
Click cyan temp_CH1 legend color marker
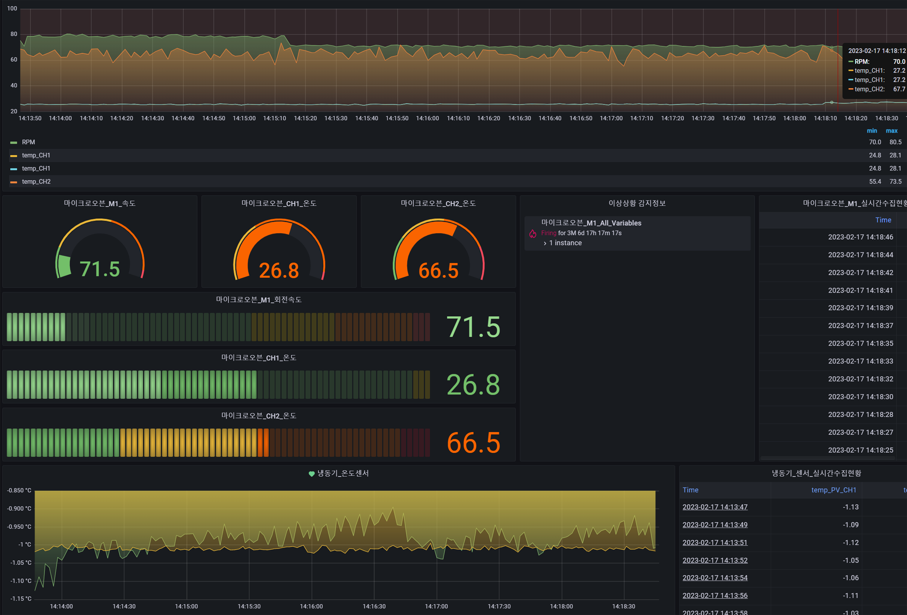[x=13, y=168]
